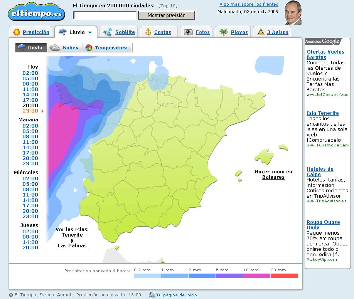Go to the Fotos tab
This screenshot has width=354, height=299.
click(203, 32)
